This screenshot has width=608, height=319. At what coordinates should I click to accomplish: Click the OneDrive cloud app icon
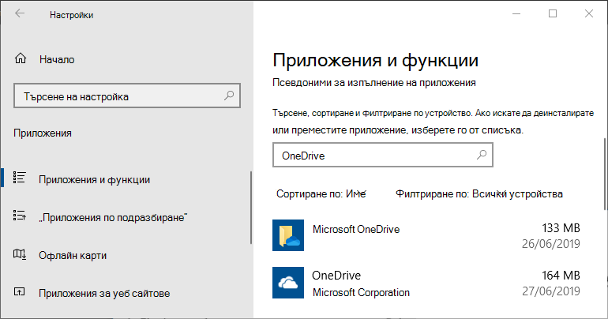pos(288,283)
